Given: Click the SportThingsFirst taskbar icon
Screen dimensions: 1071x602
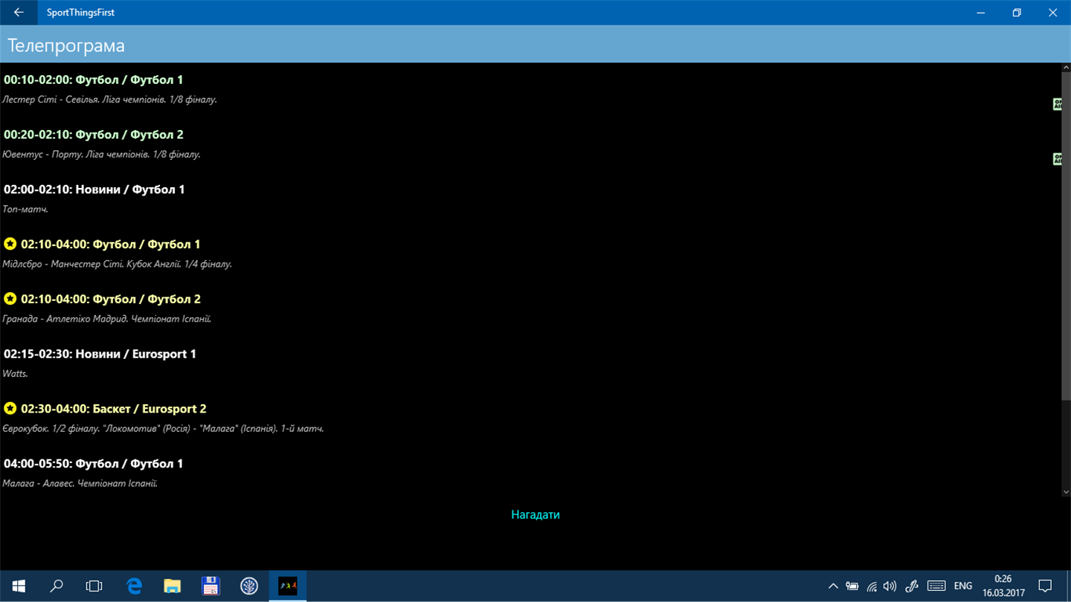Looking at the screenshot, I should tap(288, 586).
